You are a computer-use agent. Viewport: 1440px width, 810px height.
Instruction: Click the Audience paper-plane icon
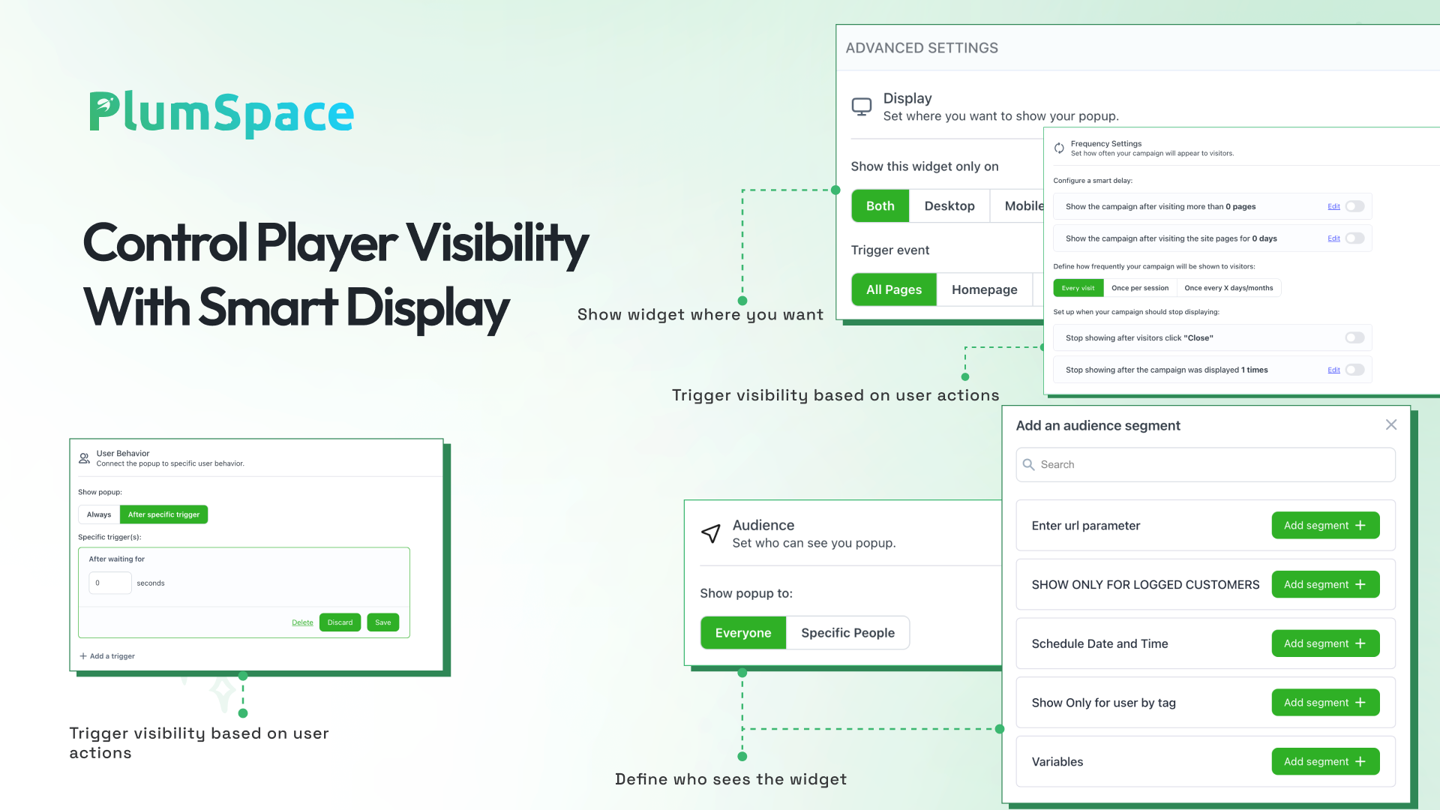pyautogui.click(x=710, y=533)
